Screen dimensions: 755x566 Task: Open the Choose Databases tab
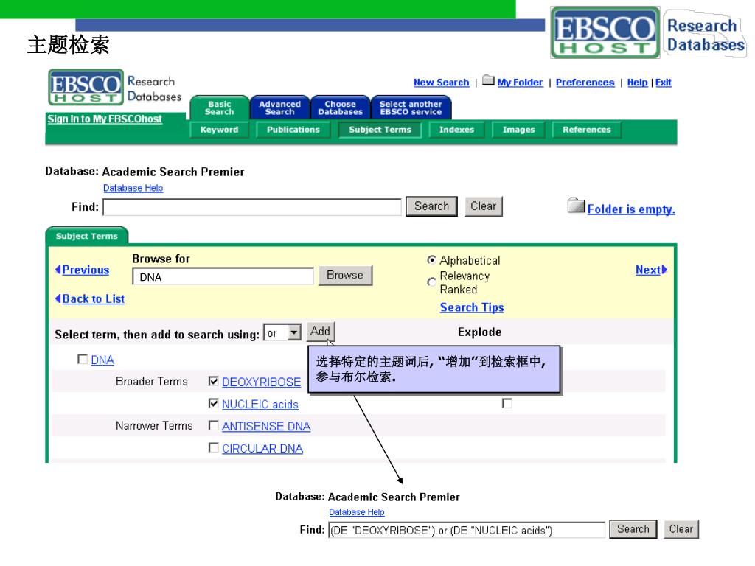tap(340, 108)
